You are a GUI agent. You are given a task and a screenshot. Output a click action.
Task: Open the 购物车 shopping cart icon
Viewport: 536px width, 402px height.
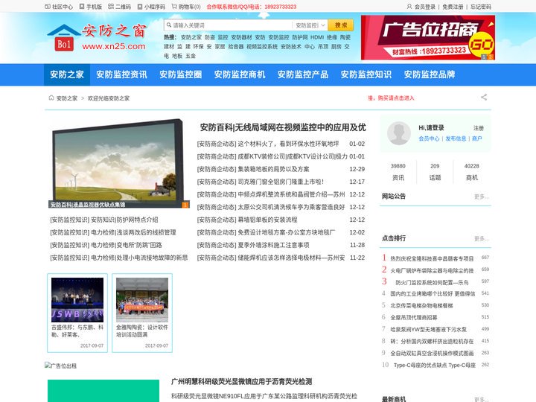174,7
